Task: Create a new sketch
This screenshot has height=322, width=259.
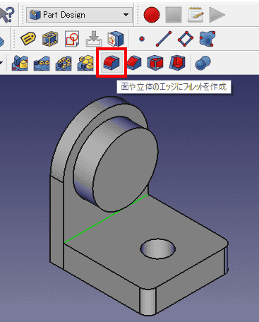Action: click(72, 38)
